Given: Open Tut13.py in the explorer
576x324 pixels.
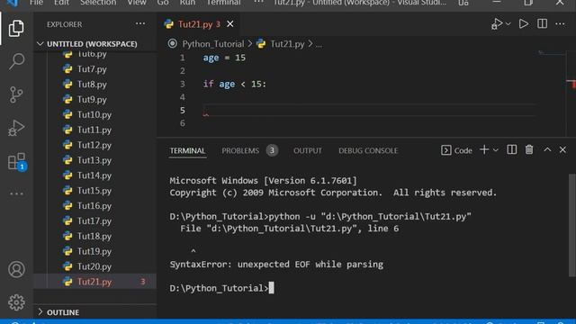Looking at the screenshot, I should pos(94,160).
